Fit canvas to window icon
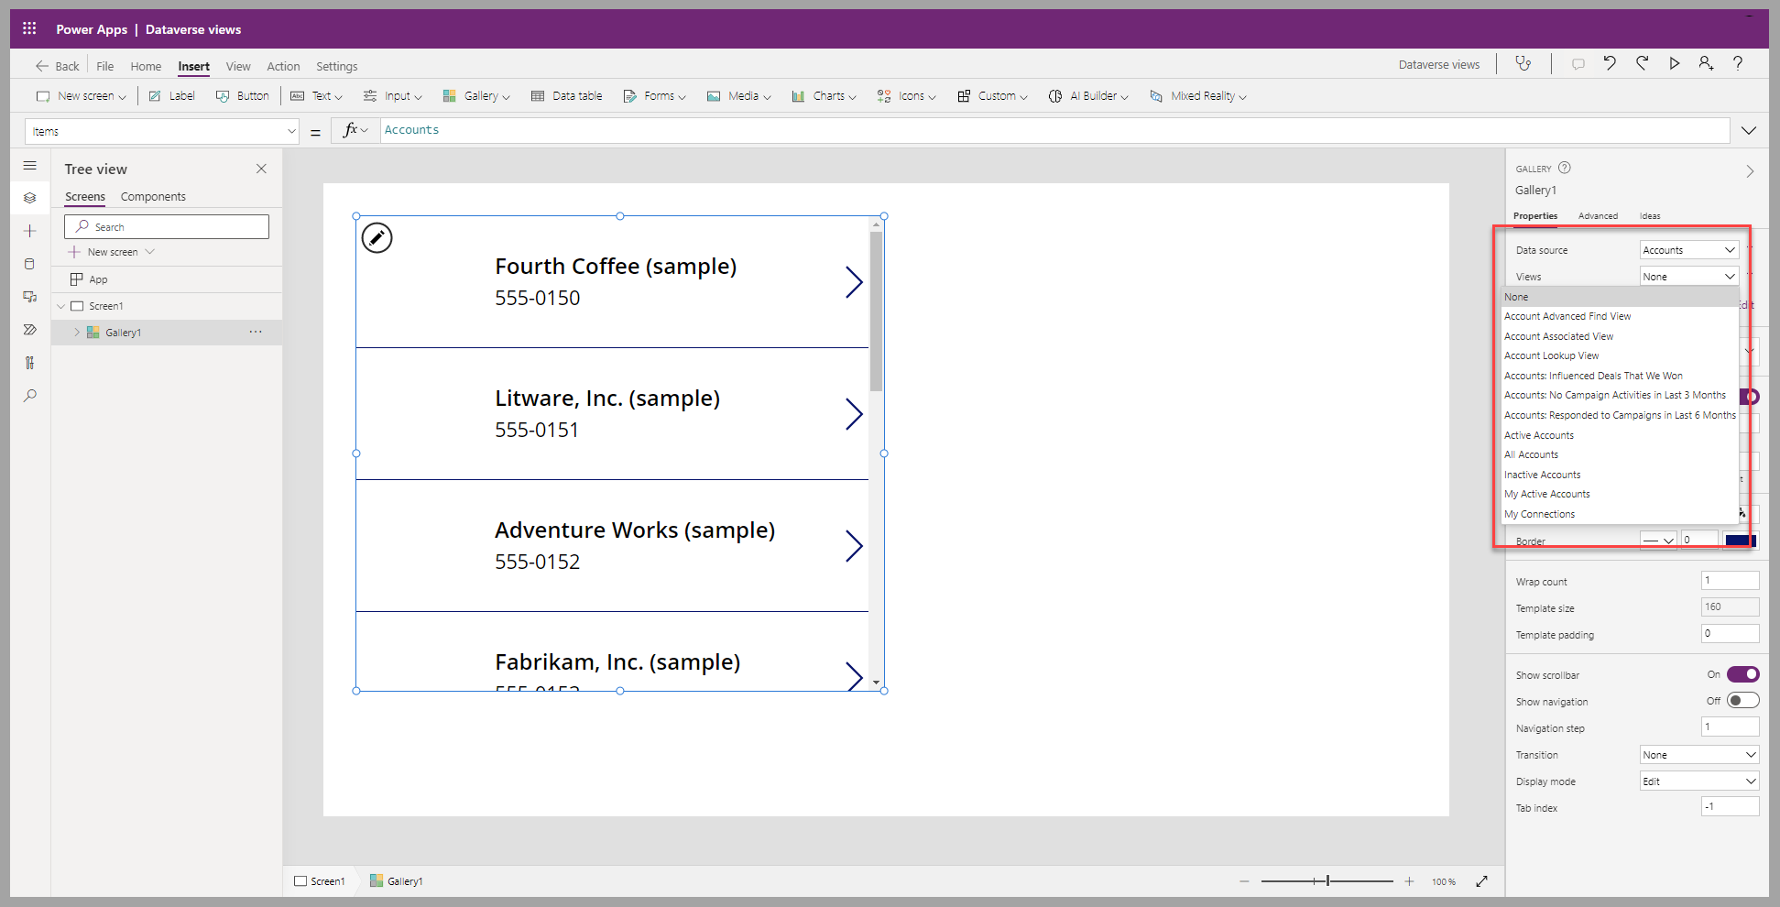Screen dimensions: 1780x907 click(1481, 881)
